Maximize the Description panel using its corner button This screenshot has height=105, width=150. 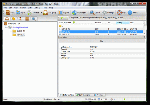tap(144, 37)
